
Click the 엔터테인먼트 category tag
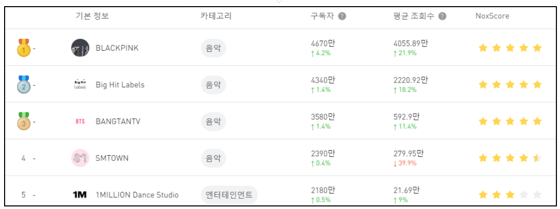[x=230, y=195]
